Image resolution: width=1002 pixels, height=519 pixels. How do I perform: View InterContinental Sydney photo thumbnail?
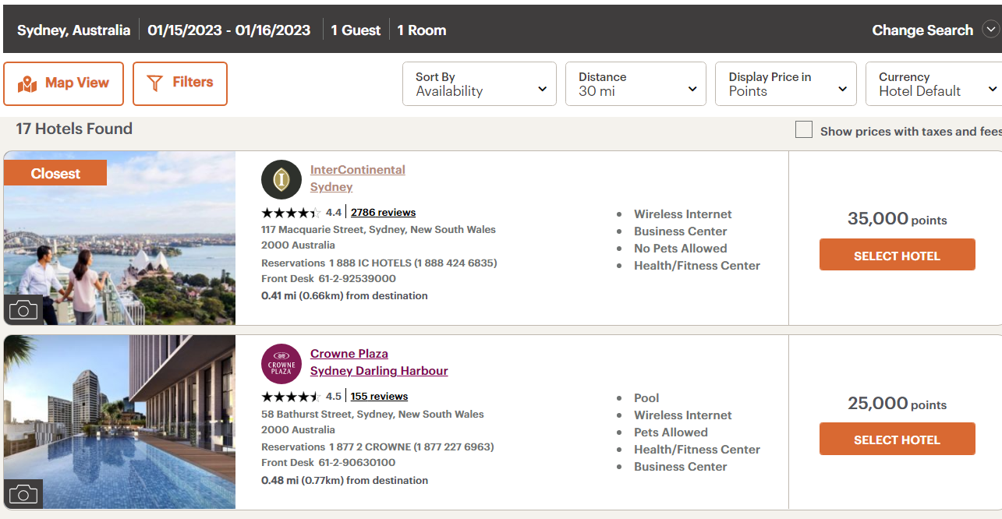coord(119,238)
